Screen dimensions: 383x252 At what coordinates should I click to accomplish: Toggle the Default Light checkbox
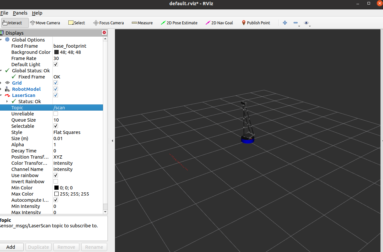[56, 64]
